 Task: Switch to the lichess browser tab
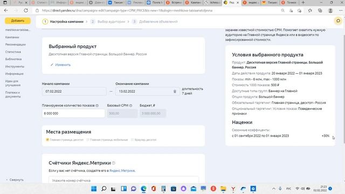pyautogui.click(x=212, y=3)
